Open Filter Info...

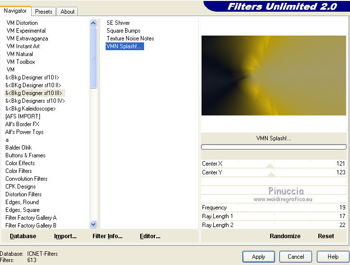pyautogui.click(x=108, y=236)
